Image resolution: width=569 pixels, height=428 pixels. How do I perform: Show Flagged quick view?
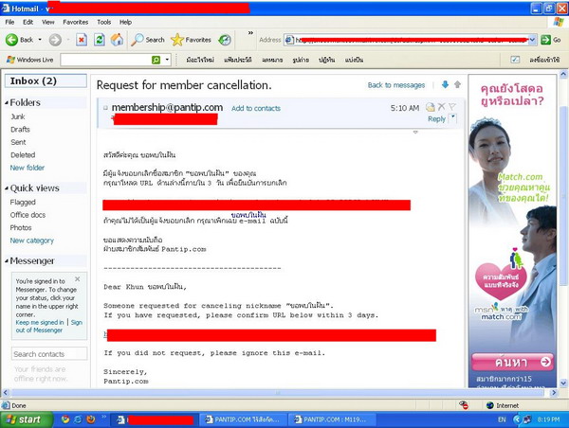pyautogui.click(x=23, y=203)
